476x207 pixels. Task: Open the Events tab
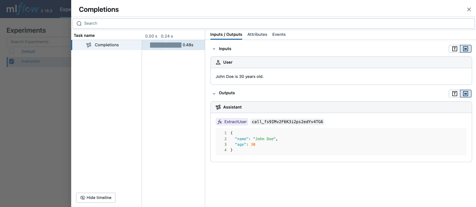tap(279, 34)
